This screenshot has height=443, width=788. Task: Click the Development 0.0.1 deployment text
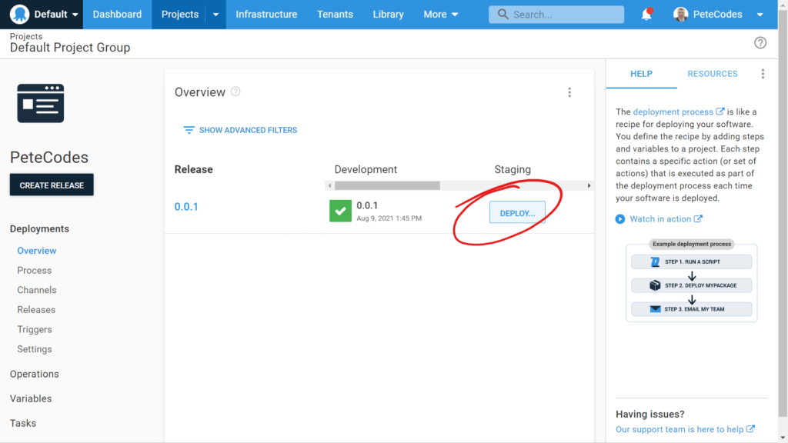[367, 205]
